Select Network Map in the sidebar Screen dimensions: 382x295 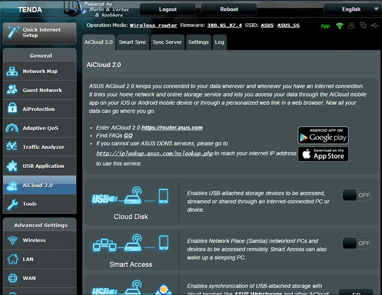coord(40,71)
